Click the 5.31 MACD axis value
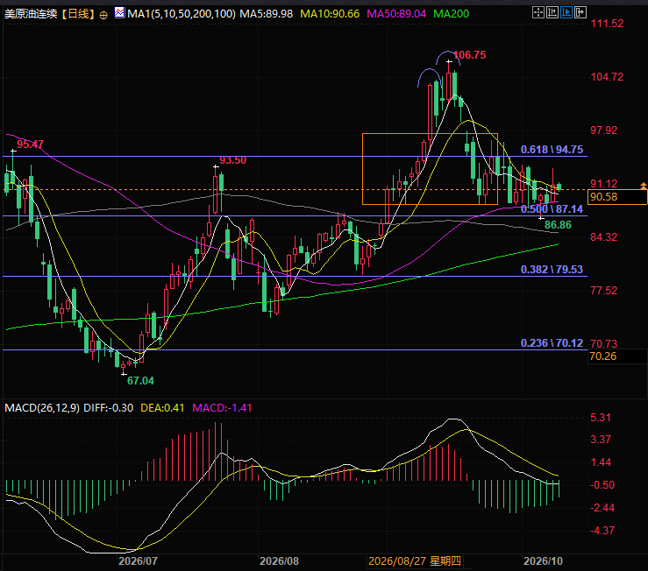 (601, 418)
